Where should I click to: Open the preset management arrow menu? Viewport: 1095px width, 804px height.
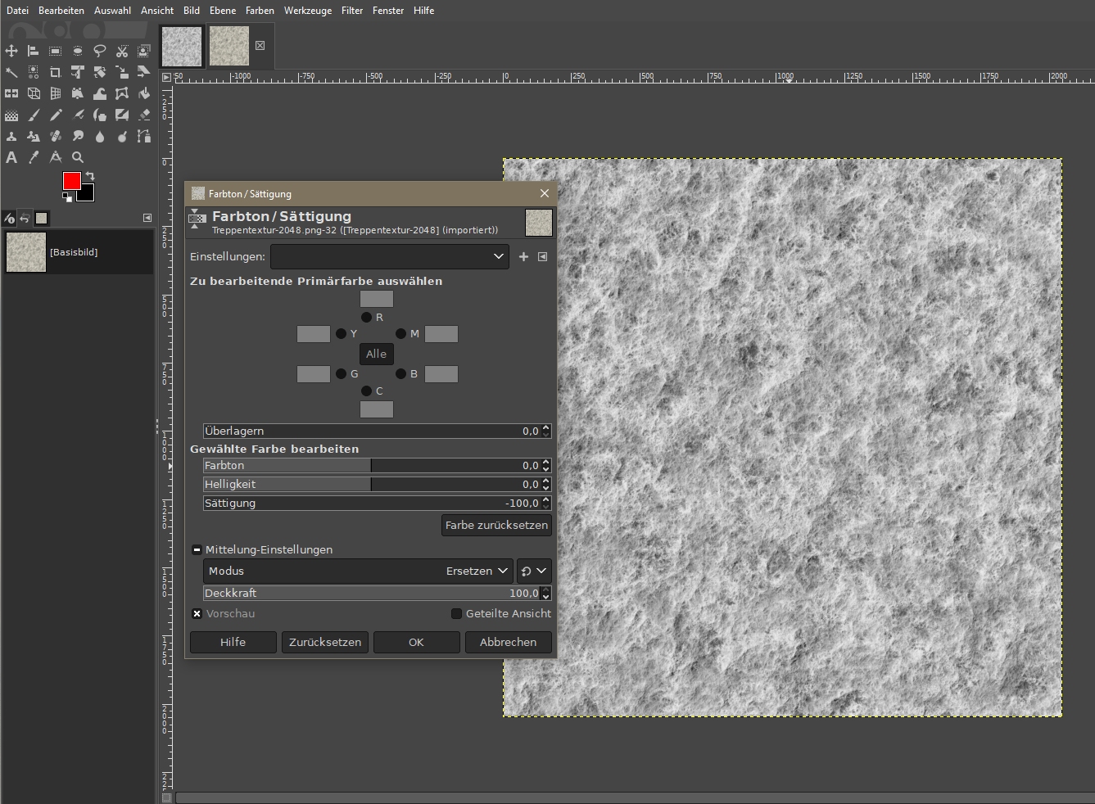click(x=542, y=256)
